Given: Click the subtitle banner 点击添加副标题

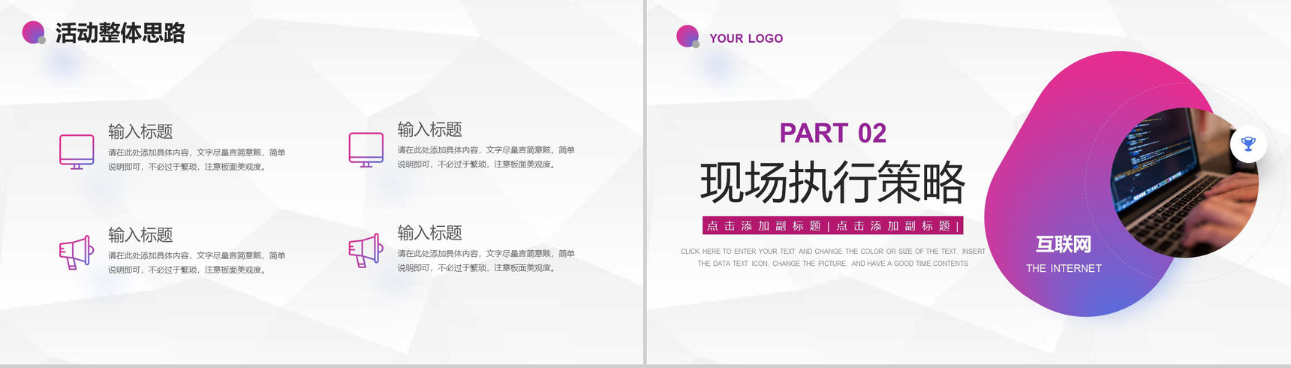Looking at the screenshot, I should (x=832, y=226).
